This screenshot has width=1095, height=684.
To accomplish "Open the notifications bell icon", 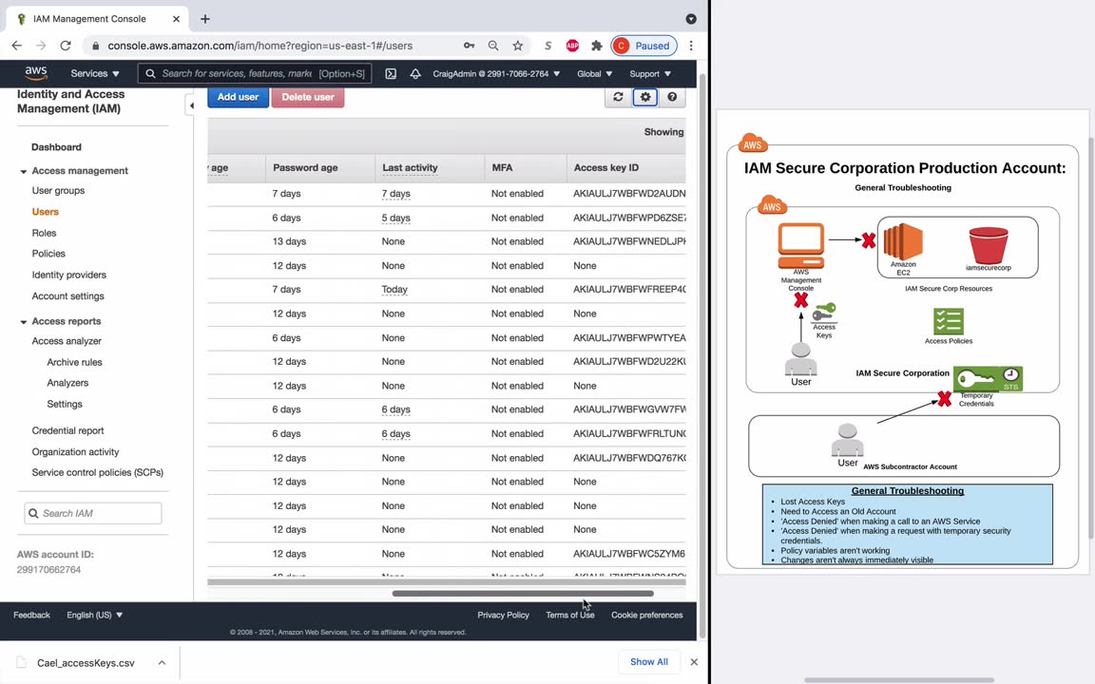I will pyautogui.click(x=415, y=73).
